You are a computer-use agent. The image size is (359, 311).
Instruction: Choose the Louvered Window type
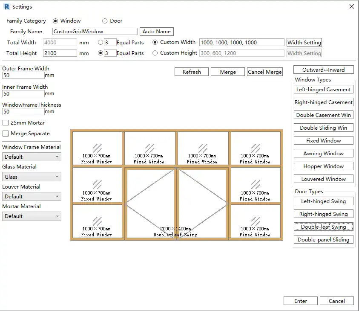[323, 179]
